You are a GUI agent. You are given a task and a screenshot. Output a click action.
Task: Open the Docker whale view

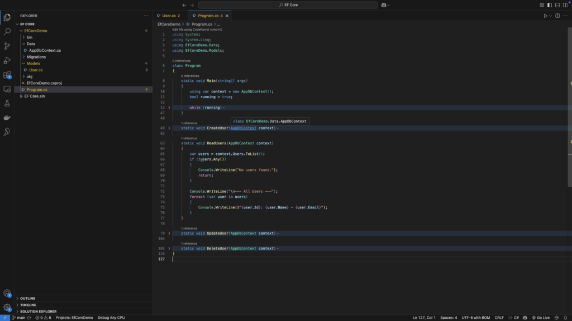(7, 118)
